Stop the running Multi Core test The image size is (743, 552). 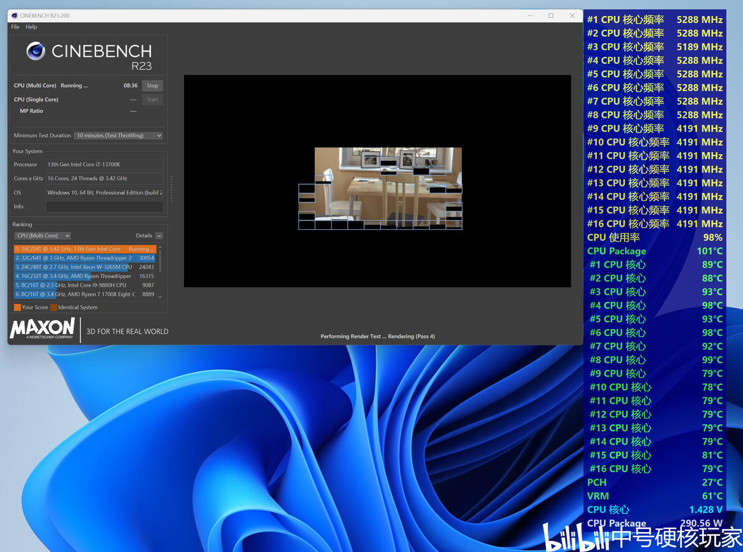coord(152,86)
